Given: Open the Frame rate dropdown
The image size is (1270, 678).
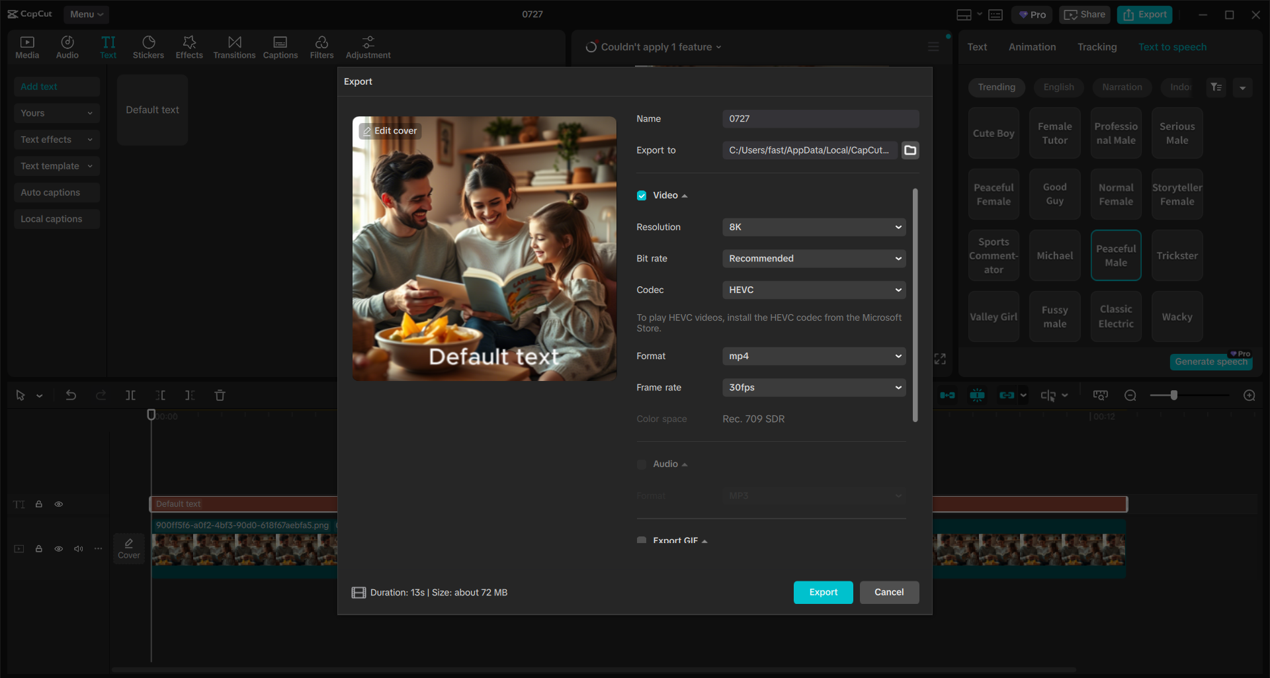Looking at the screenshot, I should [814, 388].
